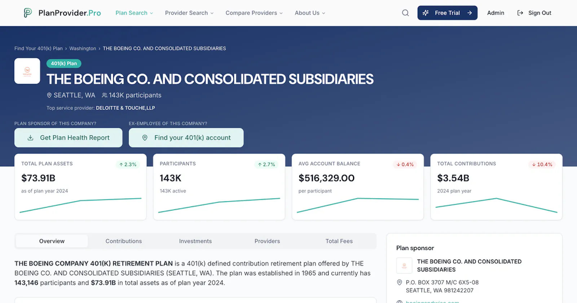Click the Avg Account Balance trend chart

358,205
